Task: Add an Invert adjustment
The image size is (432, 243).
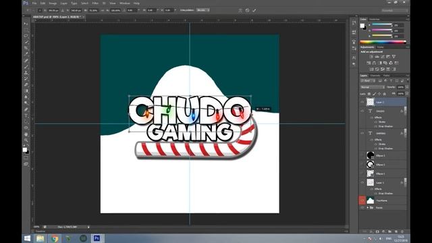Action: 371,69
